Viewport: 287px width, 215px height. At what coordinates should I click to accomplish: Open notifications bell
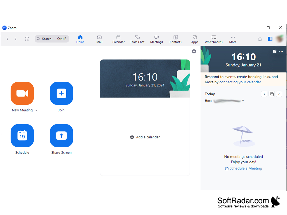coord(260,39)
